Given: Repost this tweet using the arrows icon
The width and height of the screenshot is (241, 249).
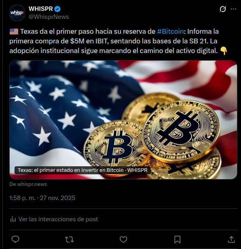Looking at the screenshot, I should coord(69,239).
